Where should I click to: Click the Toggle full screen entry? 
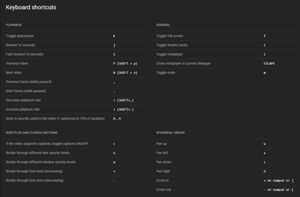pos(170,36)
